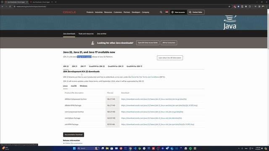Open the Company menu

click(x=145, y=12)
